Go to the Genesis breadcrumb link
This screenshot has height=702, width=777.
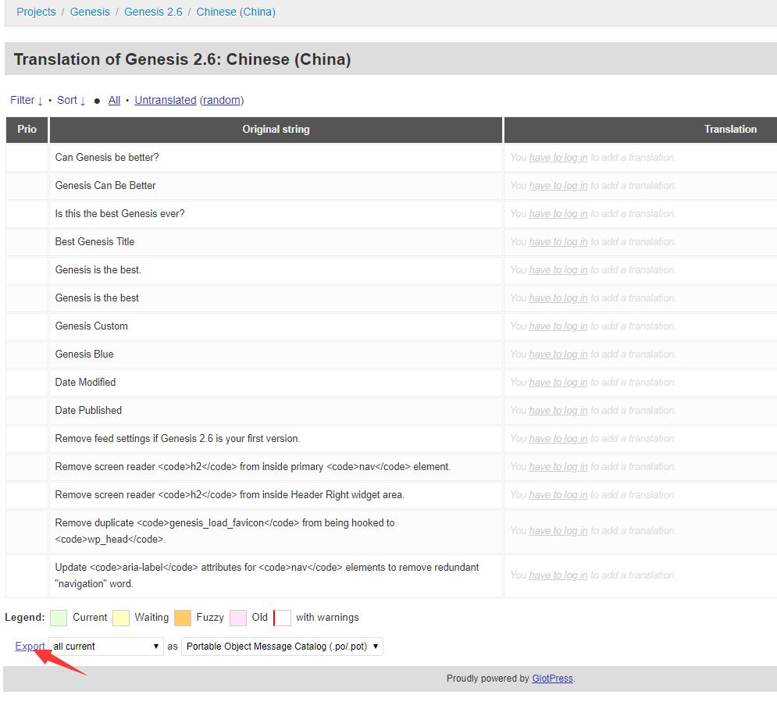[x=90, y=12]
